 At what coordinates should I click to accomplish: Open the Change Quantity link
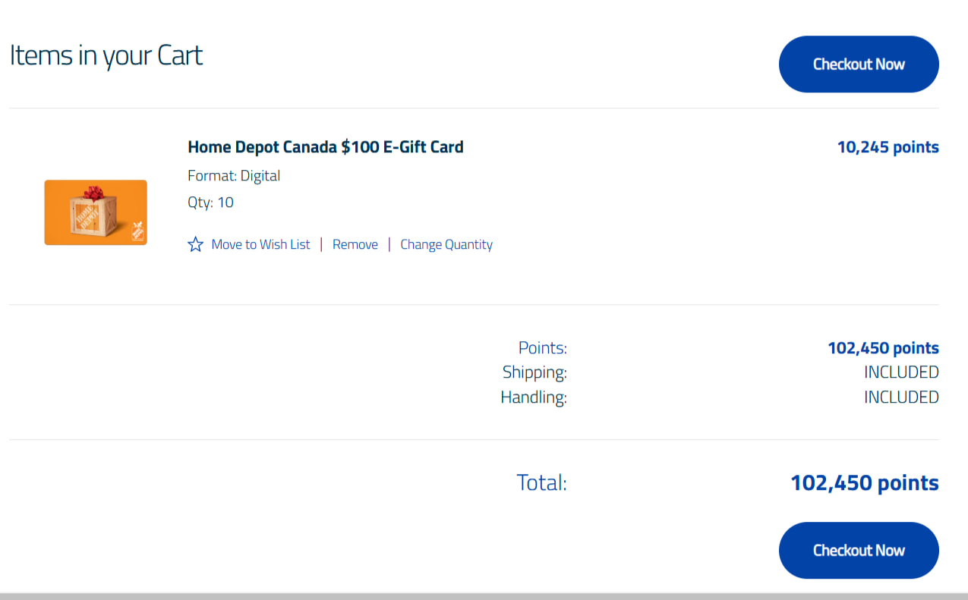point(446,244)
